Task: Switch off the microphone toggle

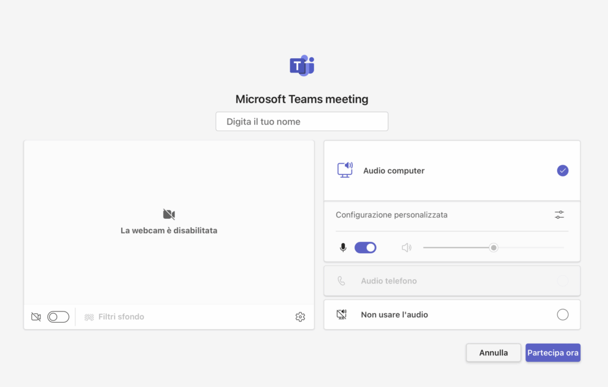Action: coord(365,248)
